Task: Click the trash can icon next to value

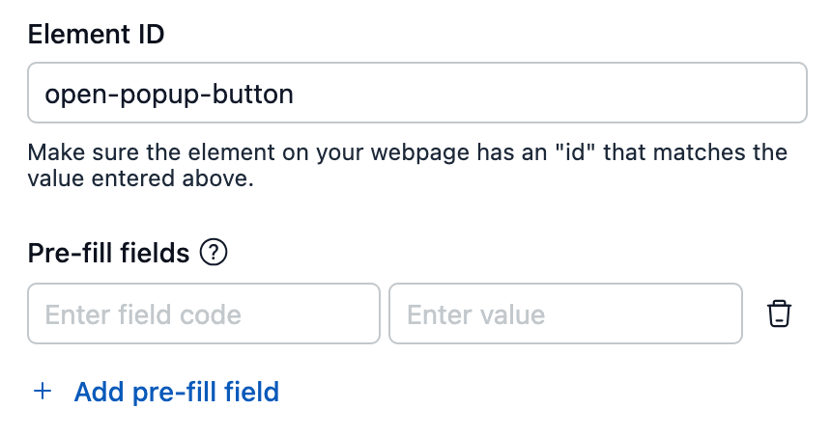Action: [779, 313]
